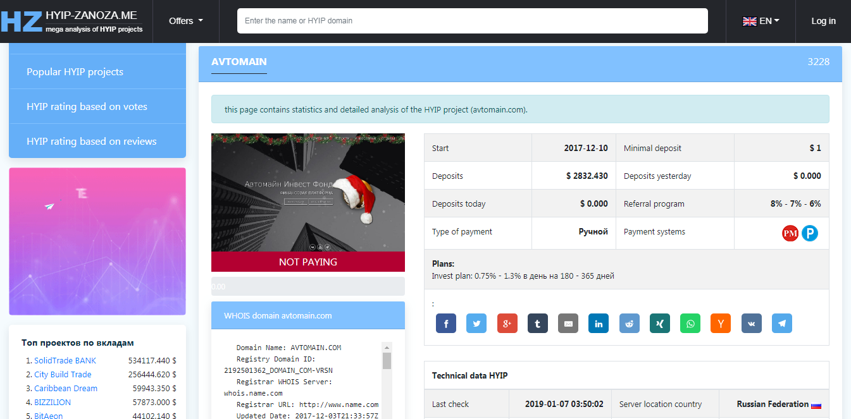
Task: Share on Tumblr icon
Action: coord(538,324)
